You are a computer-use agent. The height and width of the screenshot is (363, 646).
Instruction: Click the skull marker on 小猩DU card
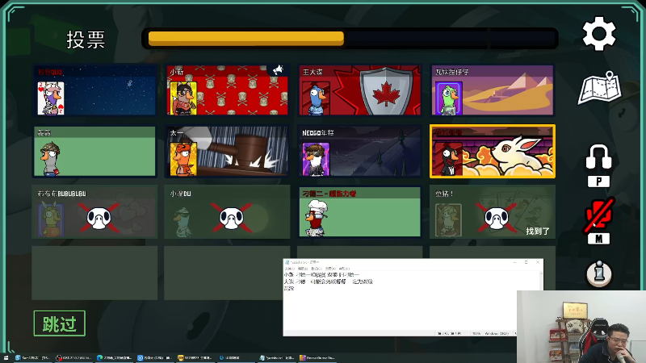[x=232, y=218]
